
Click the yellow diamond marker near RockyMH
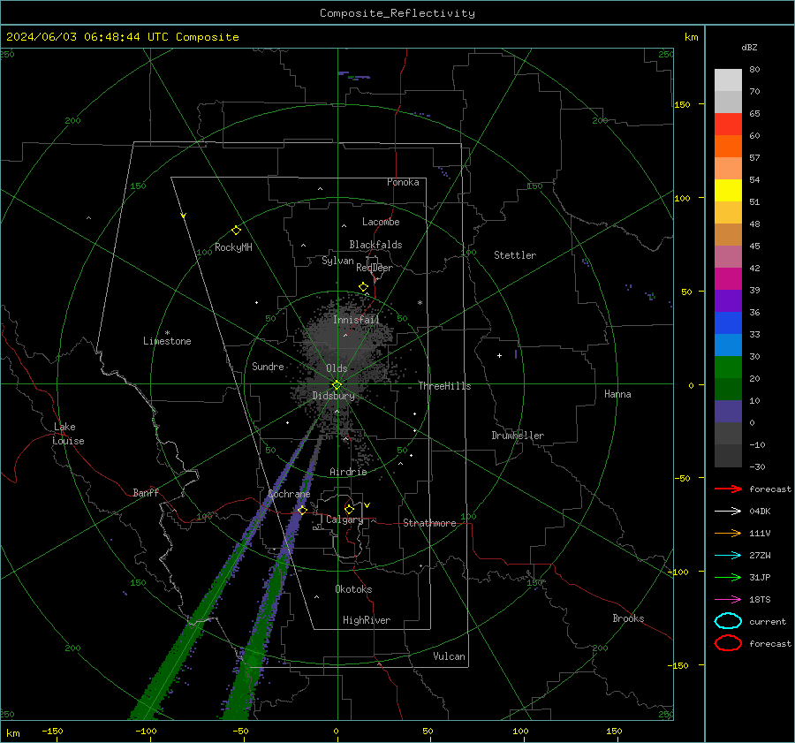[236, 231]
